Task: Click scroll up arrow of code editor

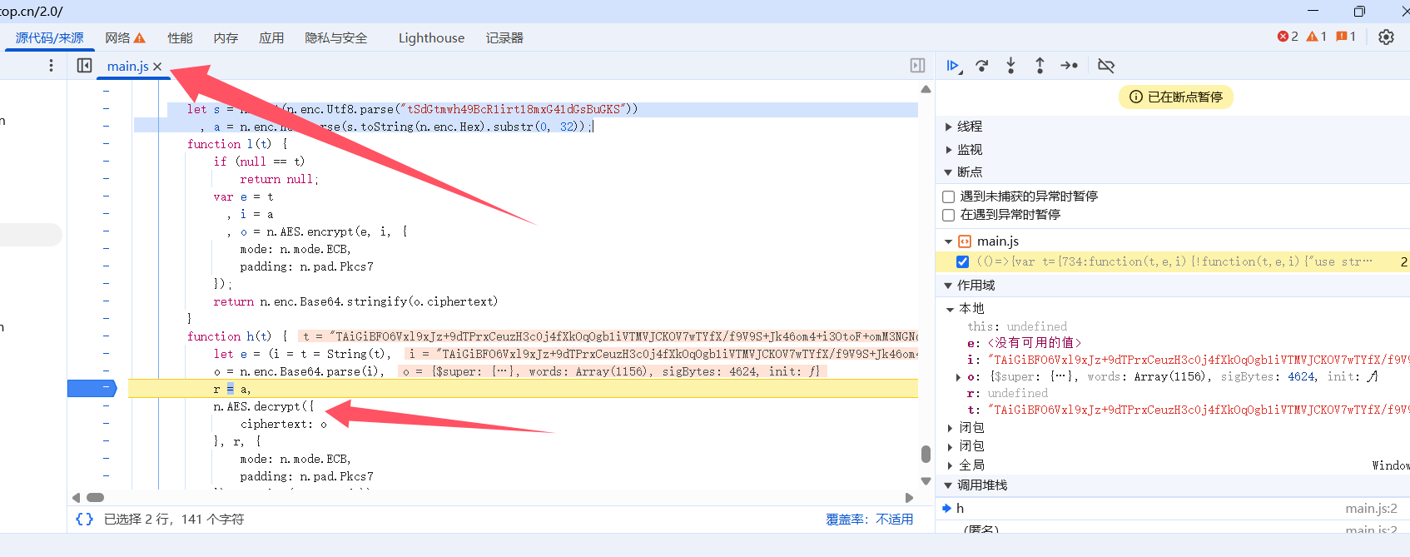Action: pyautogui.click(x=926, y=89)
